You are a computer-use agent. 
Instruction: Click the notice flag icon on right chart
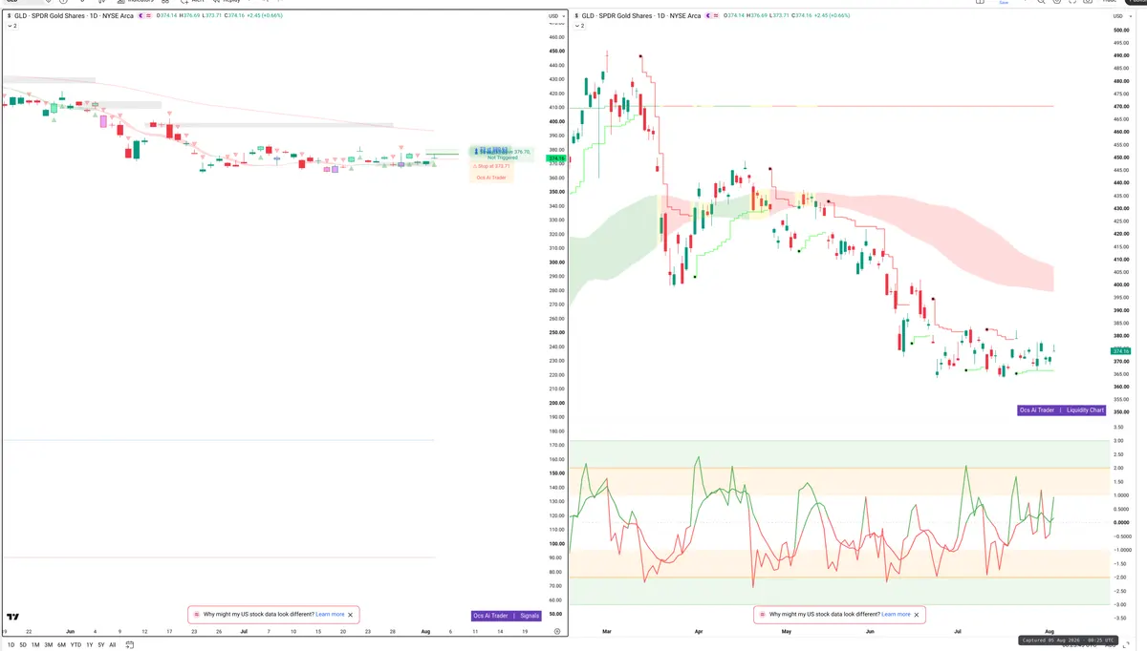click(x=762, y=615)
